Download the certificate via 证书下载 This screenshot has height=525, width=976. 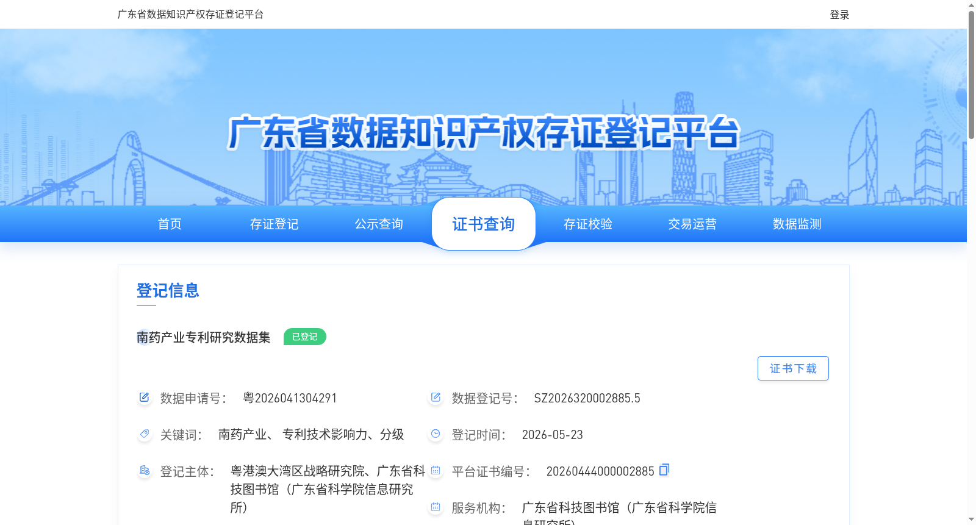click(x=793, y=368)
